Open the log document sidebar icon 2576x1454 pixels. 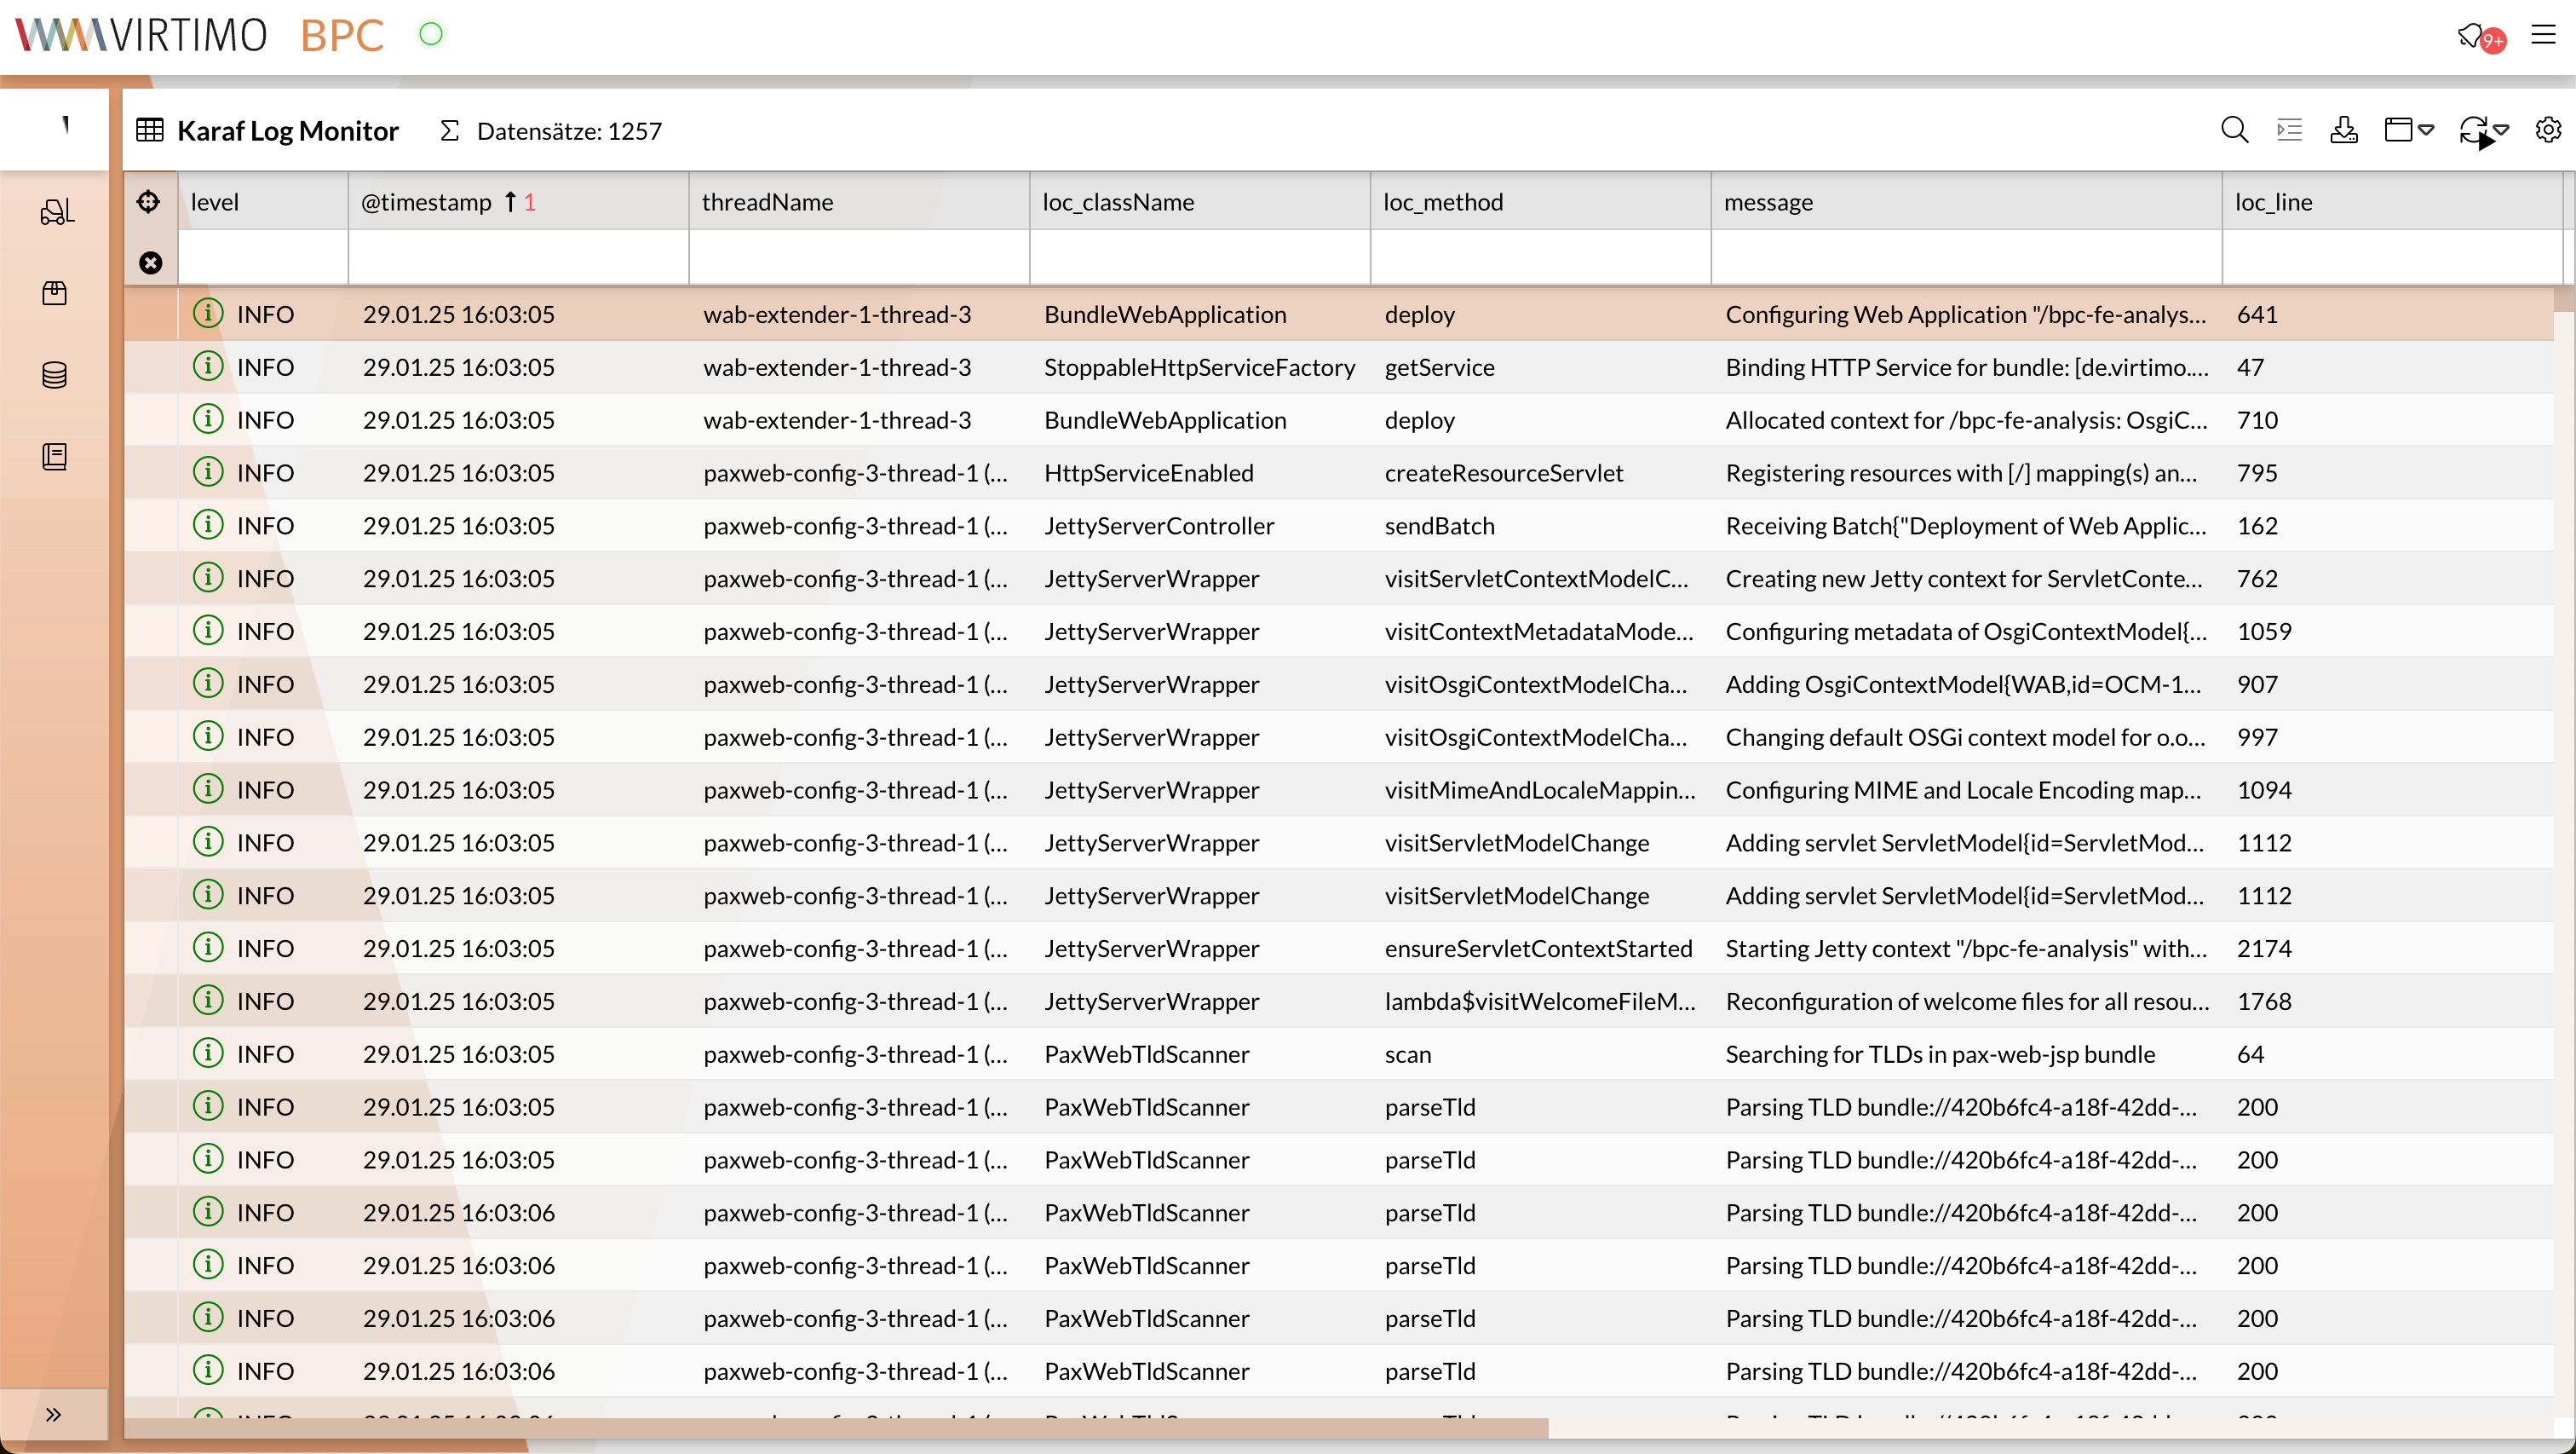coord(55,458)
